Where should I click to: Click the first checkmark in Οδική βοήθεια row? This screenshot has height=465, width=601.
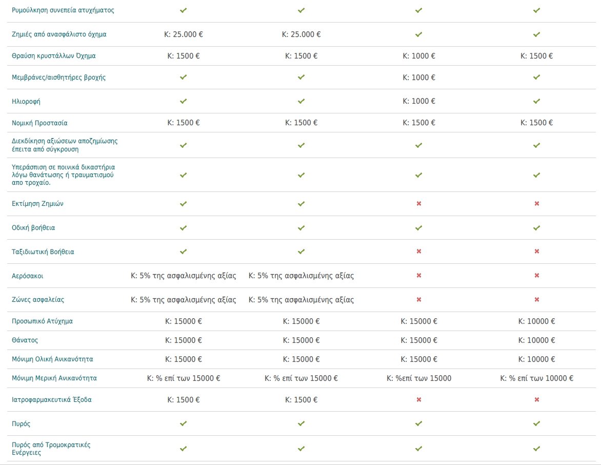183,228
